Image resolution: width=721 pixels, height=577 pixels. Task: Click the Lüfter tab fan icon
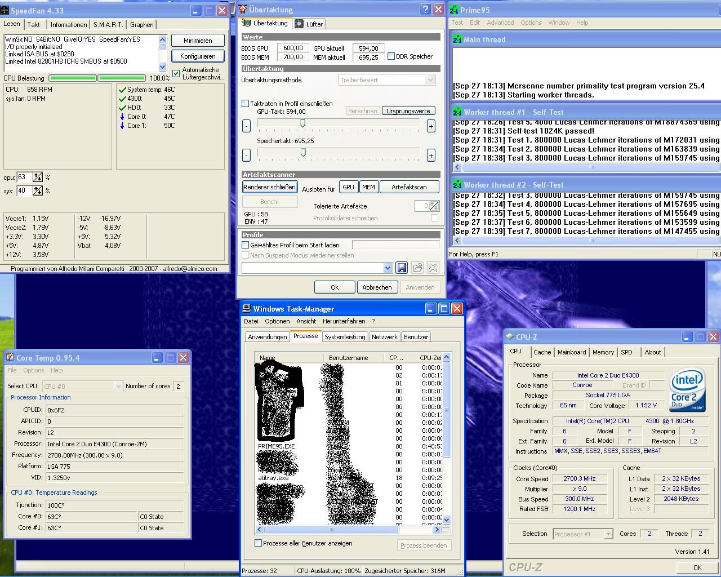(x=300, y=24)
